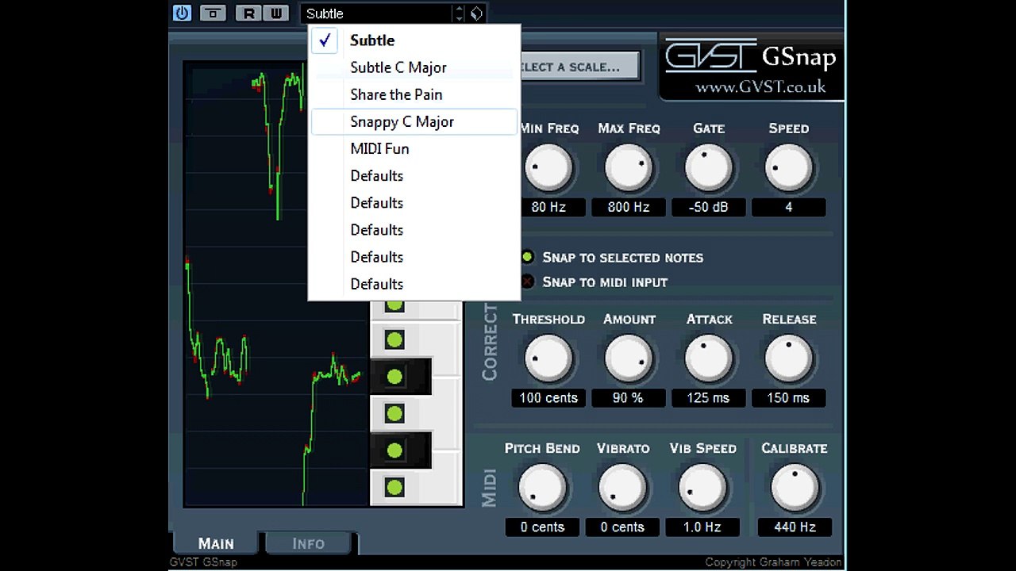Click the Amount knob
1016x571 pixels.
click(x=629, y=358)
